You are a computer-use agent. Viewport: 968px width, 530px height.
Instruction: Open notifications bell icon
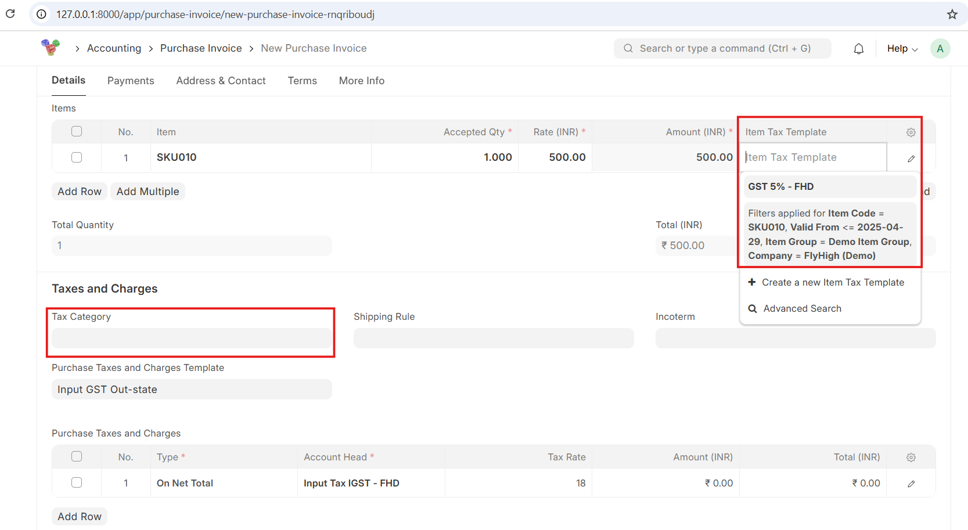[858, 49]
